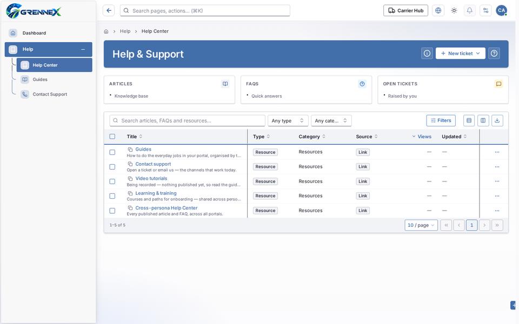Collapse the Help sidebar section
The image size is (519, 324).
[83, 49]
